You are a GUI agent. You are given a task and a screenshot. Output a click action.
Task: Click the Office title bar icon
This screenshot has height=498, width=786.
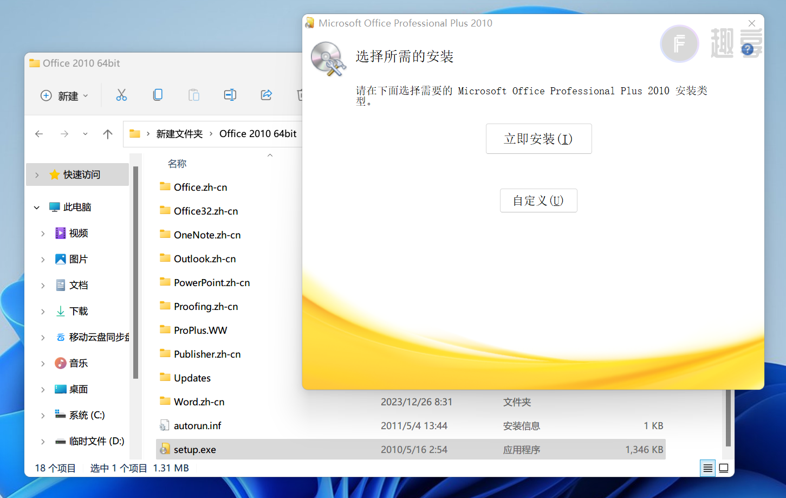[x=310, y=23]
